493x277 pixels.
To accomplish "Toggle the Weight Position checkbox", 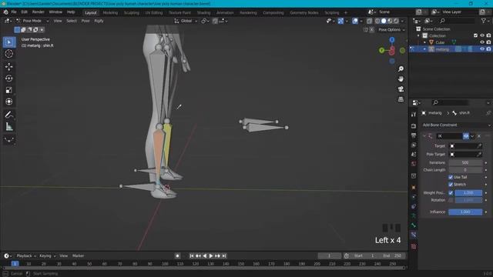I will [451, 192].
